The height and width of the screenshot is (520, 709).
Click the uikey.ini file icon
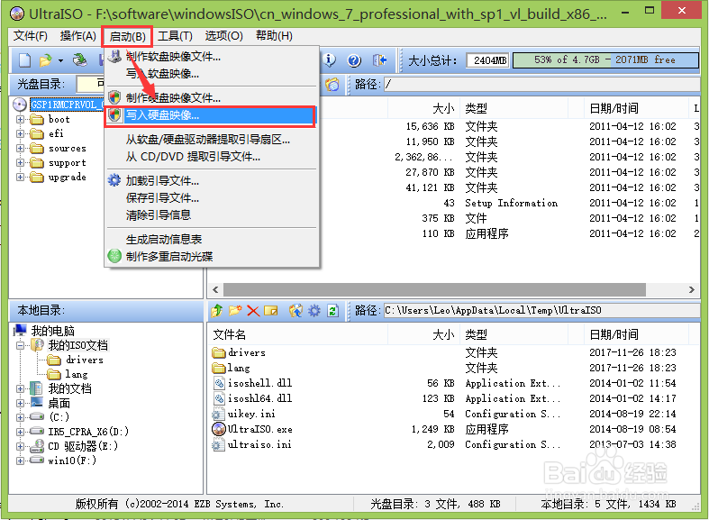(x=218, y=415)
